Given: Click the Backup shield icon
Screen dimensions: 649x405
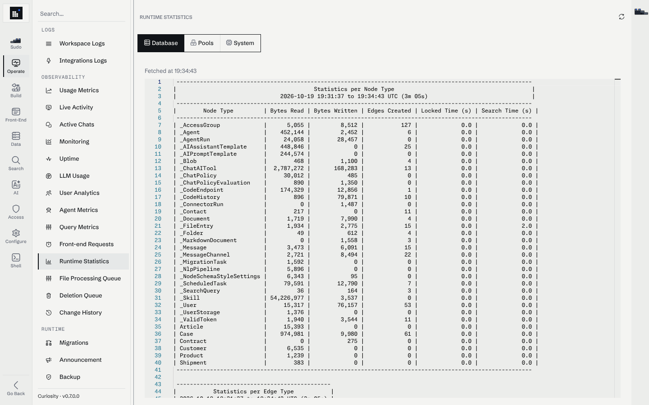Looking at the screenshot, I should (x=49, y=377).
